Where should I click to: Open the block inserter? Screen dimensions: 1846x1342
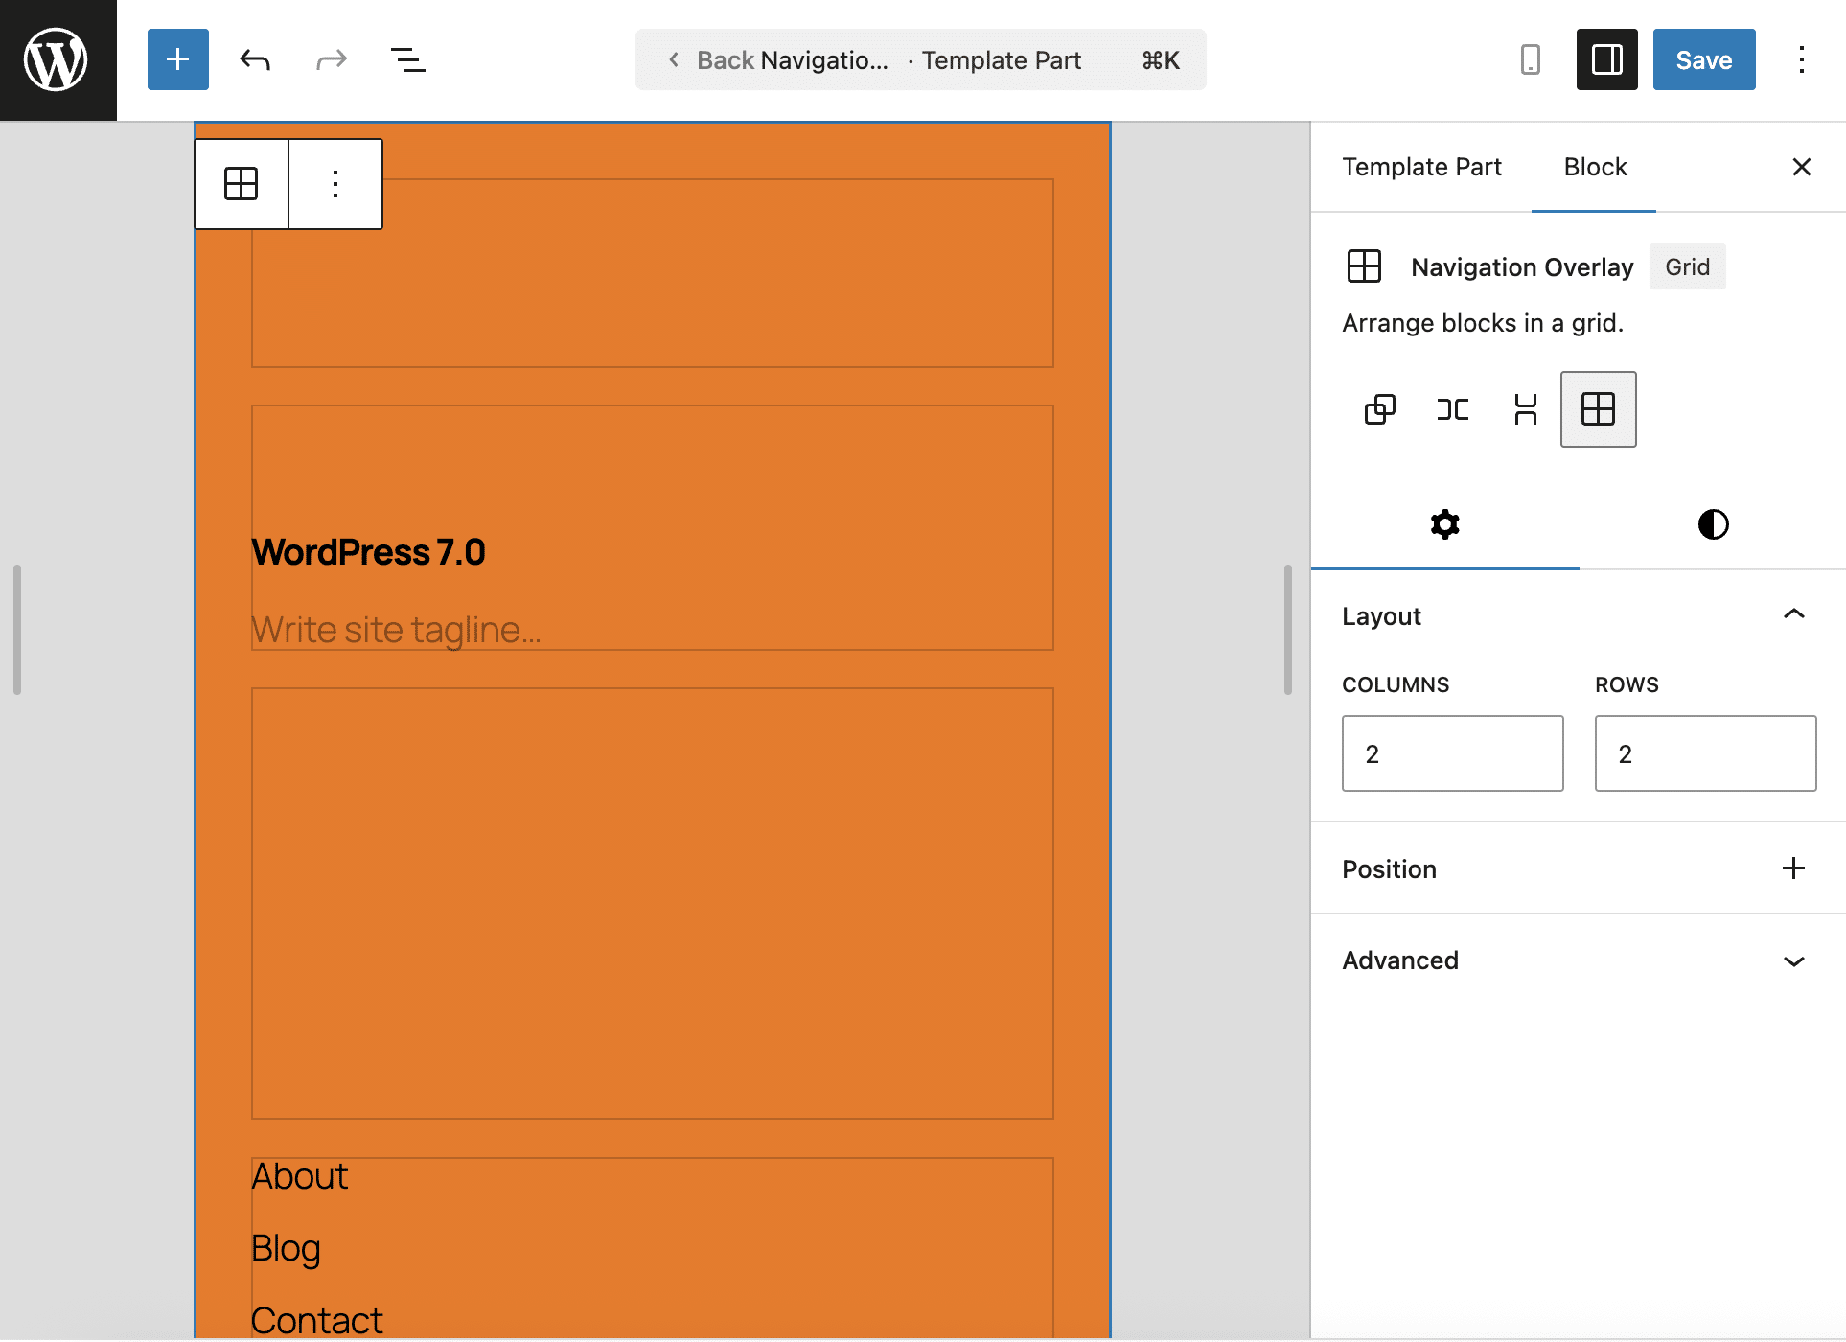(177, 59)
